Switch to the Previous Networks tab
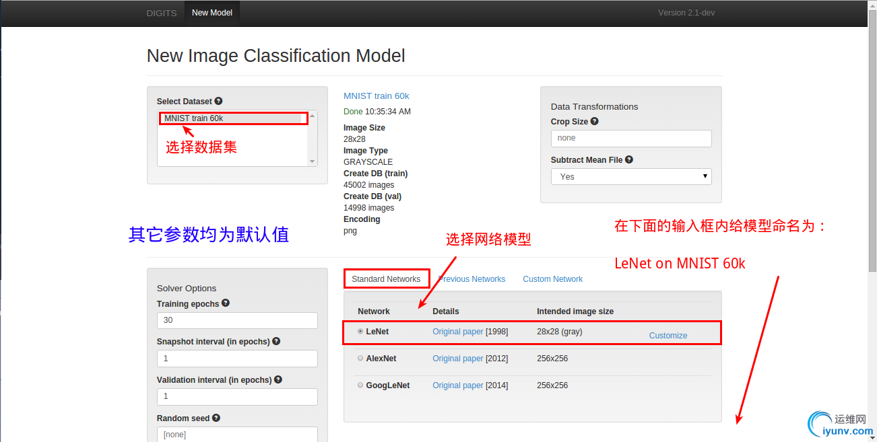Screen dimensions: 877x442 click(472, 279)
